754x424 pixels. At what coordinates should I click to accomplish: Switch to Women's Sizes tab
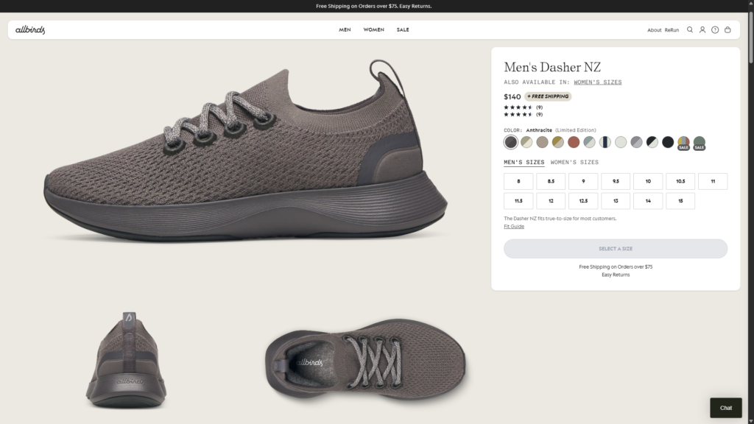coord(574,162)
